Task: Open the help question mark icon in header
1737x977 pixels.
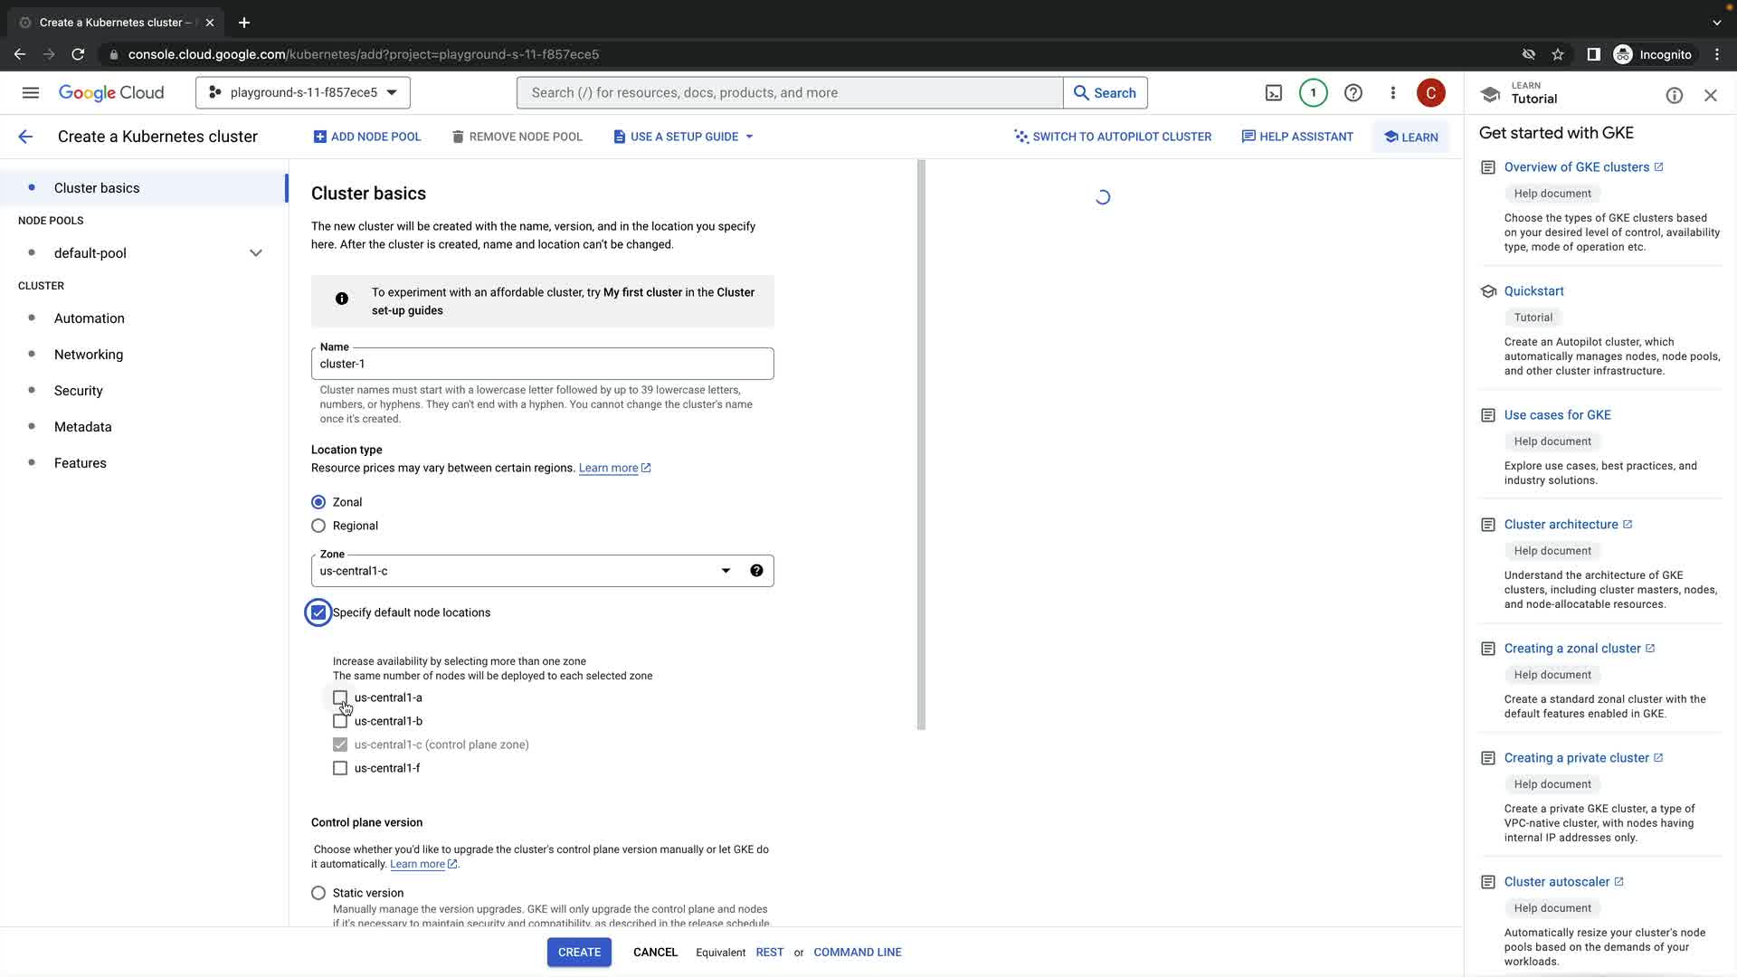Action: pyautogui.click(x=1353, y=93)
